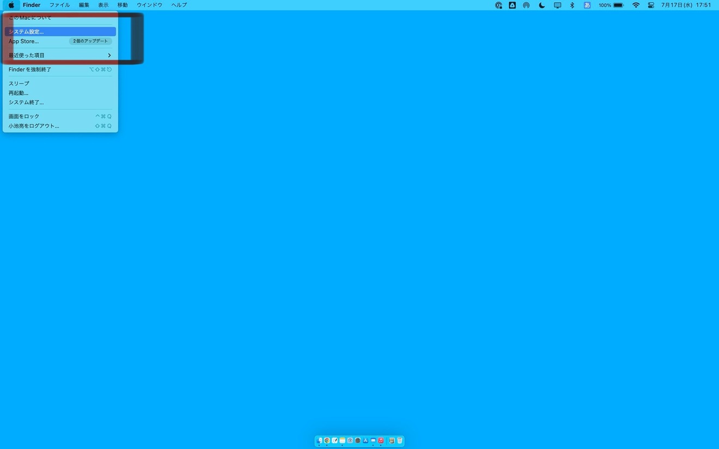
Task: Click the 100% battery status icon
Action: click(x=611, y=5)
